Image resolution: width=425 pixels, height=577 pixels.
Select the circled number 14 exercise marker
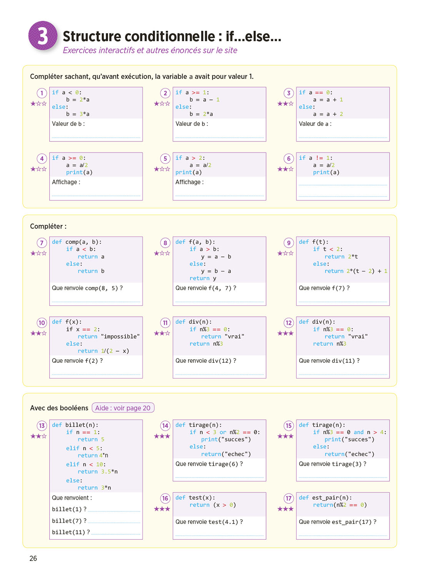[x=165, y=426]
